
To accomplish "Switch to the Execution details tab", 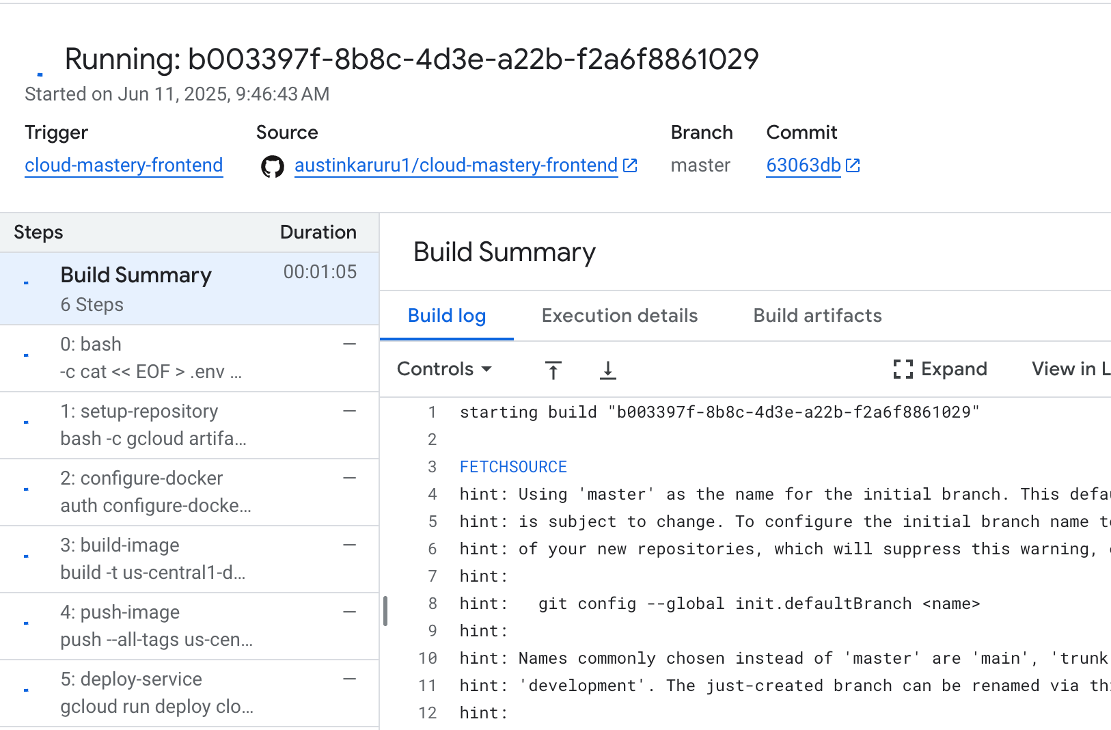I will (619, 315).
